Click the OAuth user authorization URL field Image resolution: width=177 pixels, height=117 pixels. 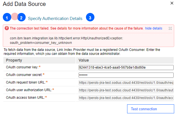coord(126,90)
